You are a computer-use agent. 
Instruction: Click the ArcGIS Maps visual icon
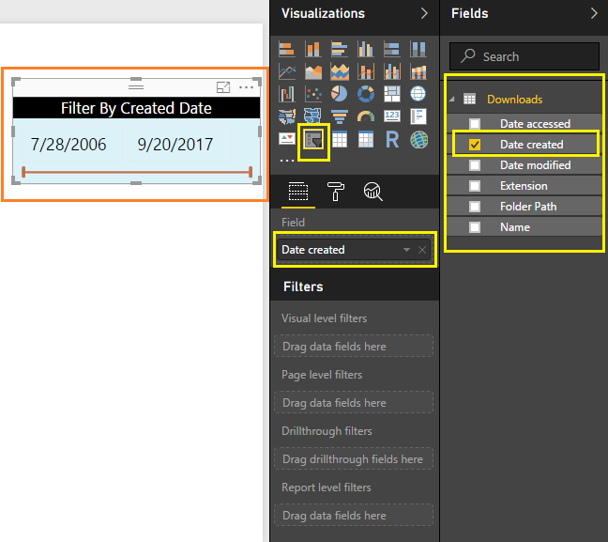[x=418, y=140]
